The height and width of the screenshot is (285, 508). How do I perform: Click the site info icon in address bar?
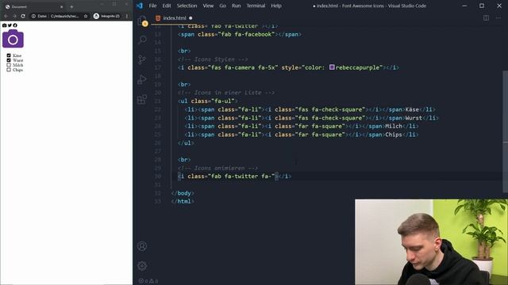pyautogui.click(x=33, y=16)
